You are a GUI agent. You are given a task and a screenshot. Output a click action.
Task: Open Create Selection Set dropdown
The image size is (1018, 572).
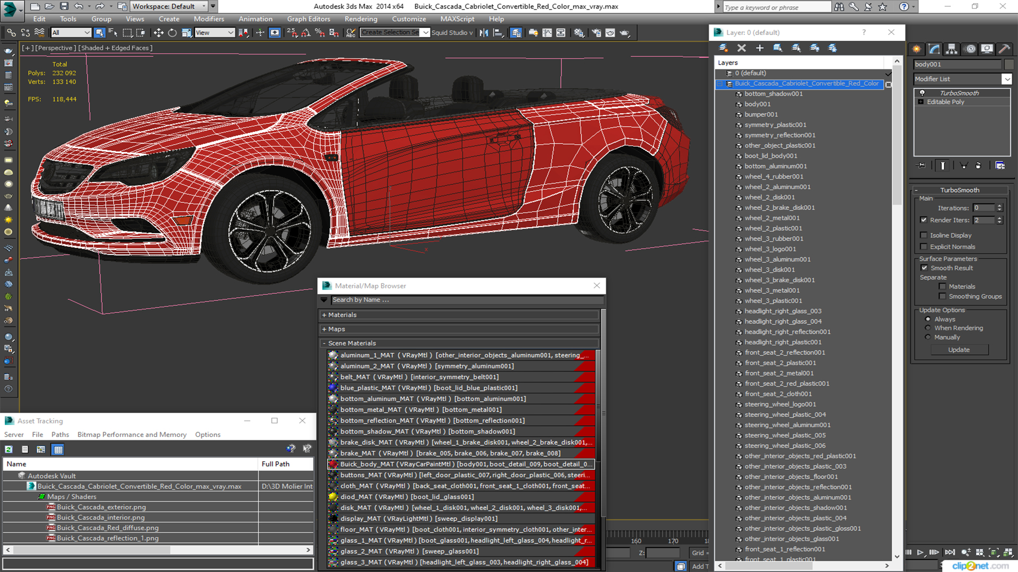(426, 33)
